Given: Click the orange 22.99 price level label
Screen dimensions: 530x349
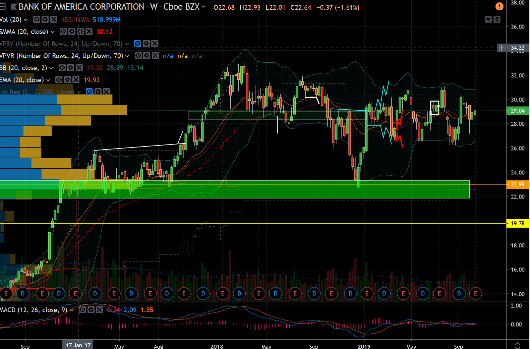Looking at the screenshot, I should click(517, 184).
